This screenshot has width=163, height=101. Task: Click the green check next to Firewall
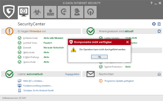click(20, 47)
